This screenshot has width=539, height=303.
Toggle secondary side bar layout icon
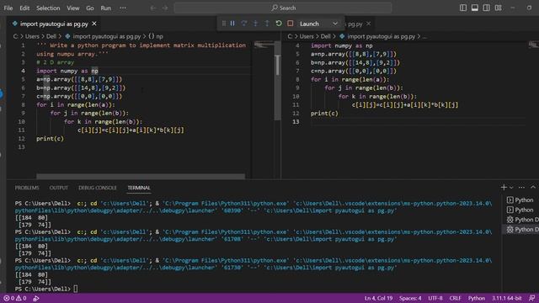(x=487, y=8)
